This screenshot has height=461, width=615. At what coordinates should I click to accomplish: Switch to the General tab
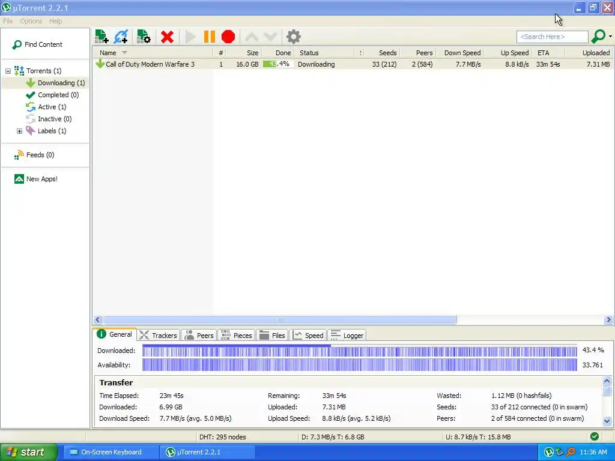[115, 334]
